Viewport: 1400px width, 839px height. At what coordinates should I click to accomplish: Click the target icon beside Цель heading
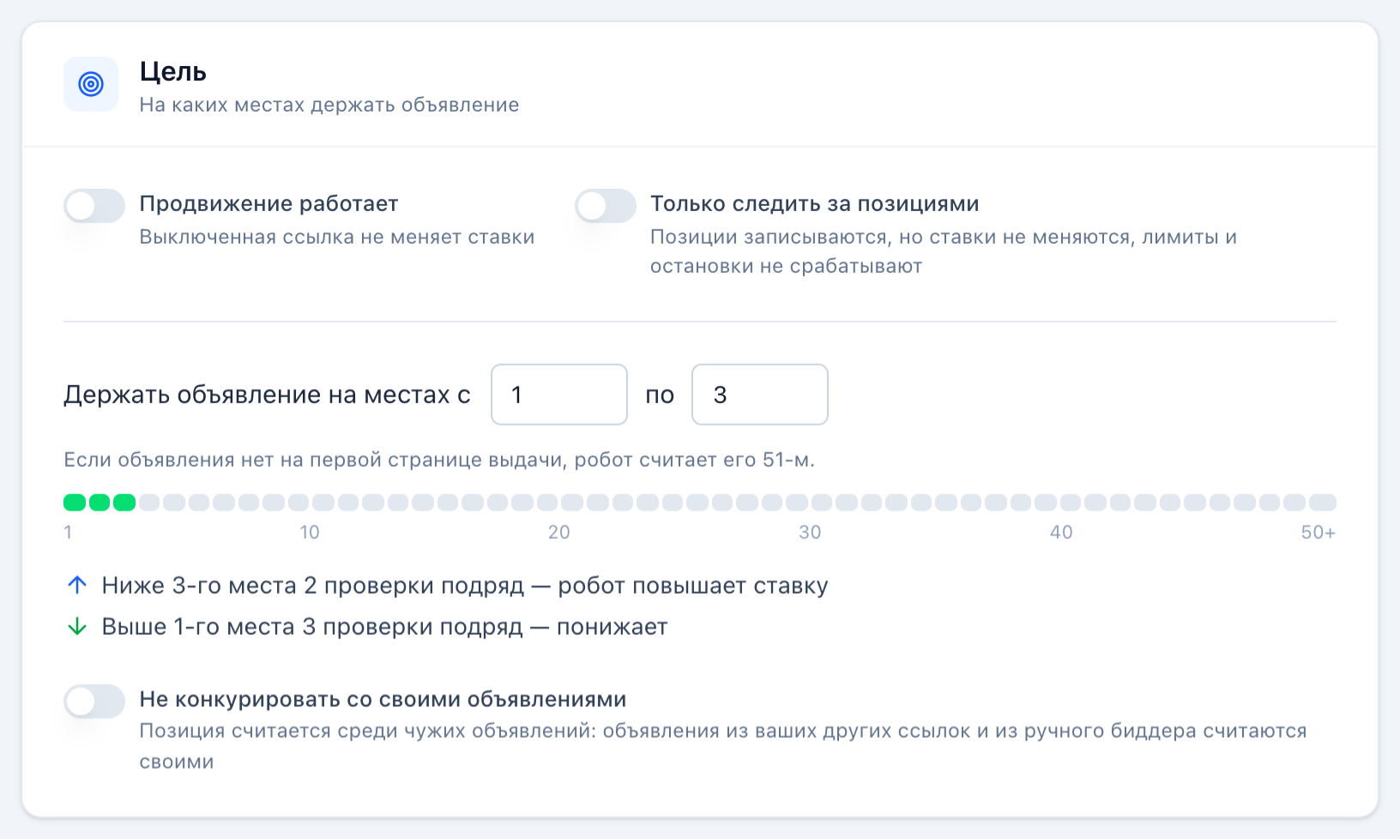coord(91,84)
